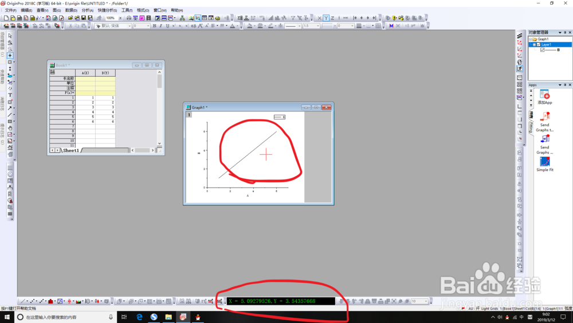Click the Open file icon
This screenshot has height=323, width=573.
(x=70, y=18)
